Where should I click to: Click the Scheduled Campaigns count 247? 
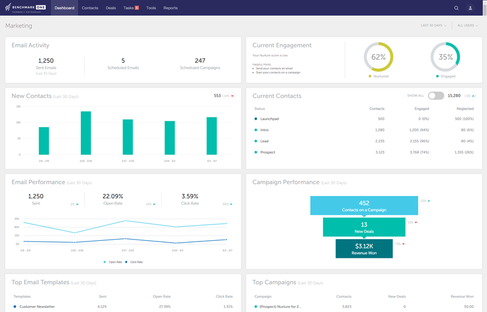(x=200, y=61)
